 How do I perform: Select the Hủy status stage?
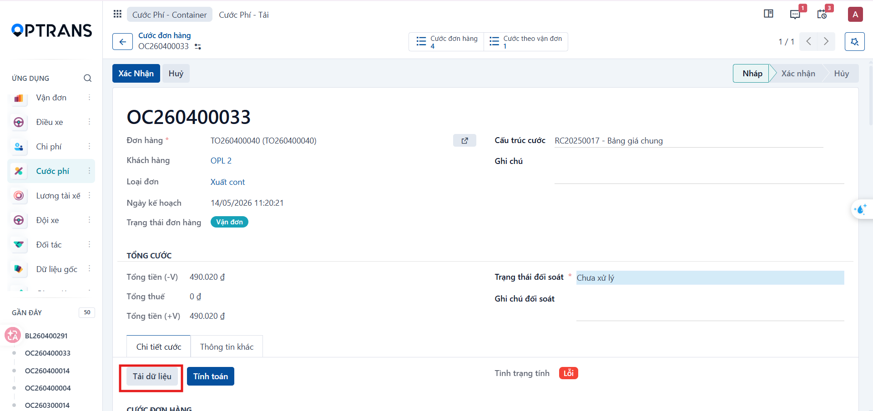841,73
